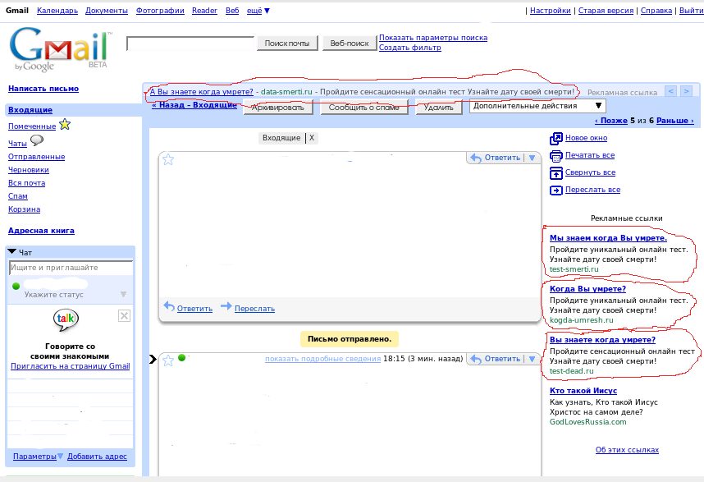Click the Архивировать button
704x482 pixels.
coord(278,108)
